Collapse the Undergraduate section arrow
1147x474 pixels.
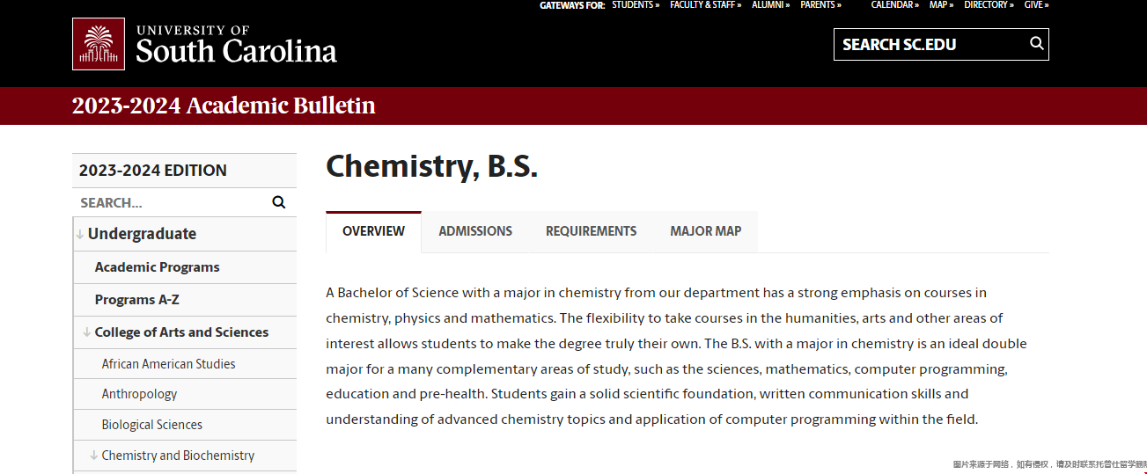tap(80, 234)
